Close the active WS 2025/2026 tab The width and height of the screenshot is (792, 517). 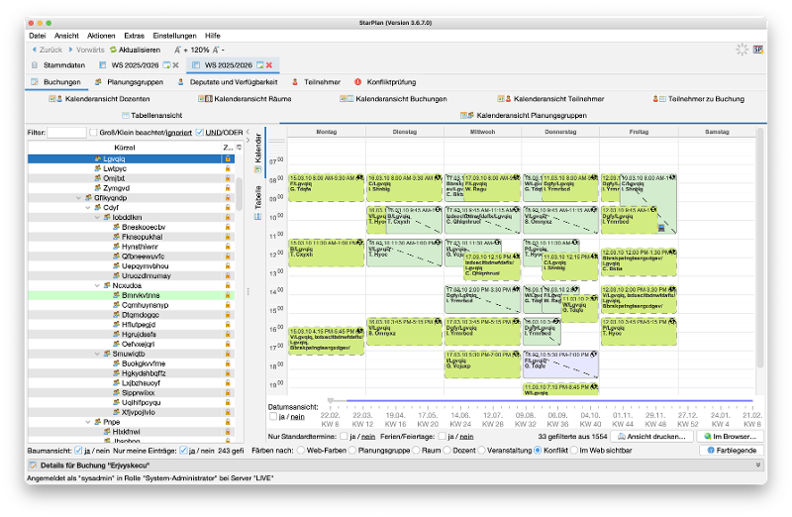(x=269, y=65)
